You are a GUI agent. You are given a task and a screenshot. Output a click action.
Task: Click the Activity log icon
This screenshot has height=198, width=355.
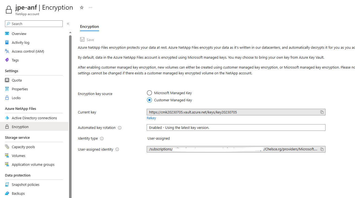pos(7,42)
